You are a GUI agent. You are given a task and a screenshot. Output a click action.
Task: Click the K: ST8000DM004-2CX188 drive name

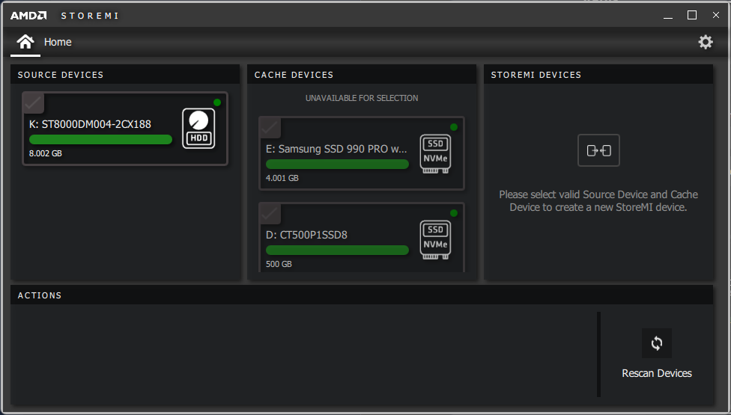coord(90,124)
